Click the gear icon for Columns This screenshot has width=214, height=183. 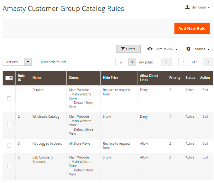click(188, 49)
